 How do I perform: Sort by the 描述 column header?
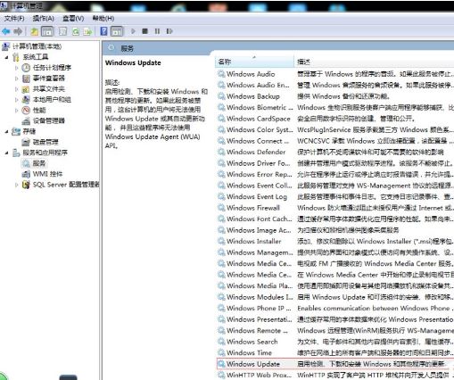[x=374, y=62]
